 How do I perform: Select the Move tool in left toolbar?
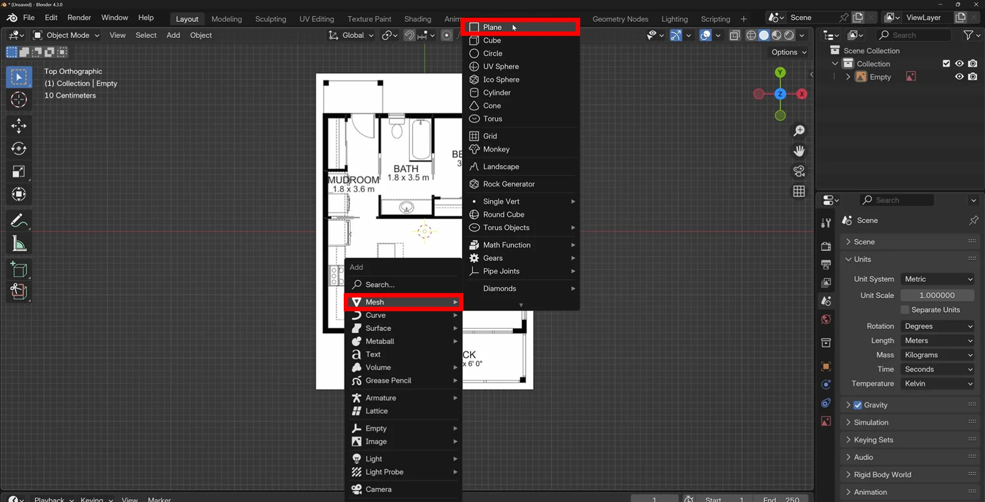[x=19, y=126]
